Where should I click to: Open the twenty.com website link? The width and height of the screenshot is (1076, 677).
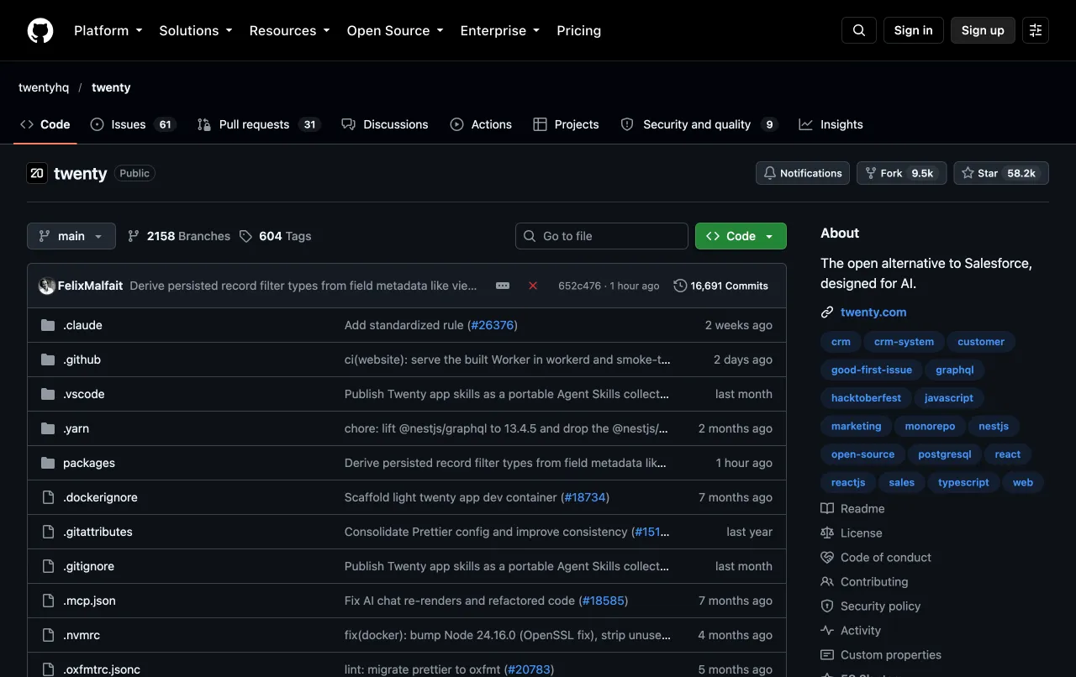(x=873, y=312)
